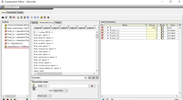The image size is (183, 100).
Task: Click the code line 'import math'
Action: tap(39, 71)
